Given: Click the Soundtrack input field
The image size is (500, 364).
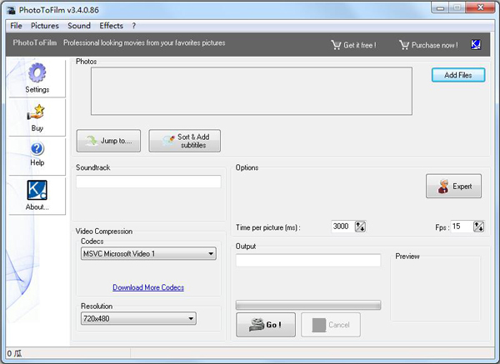Looking at the screenshot, I should point(148,182).
